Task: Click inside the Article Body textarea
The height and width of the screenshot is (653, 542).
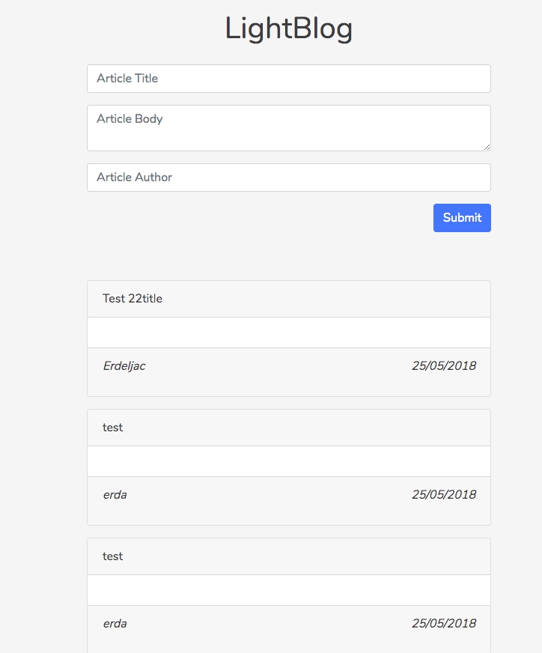Action: [288, 128]
